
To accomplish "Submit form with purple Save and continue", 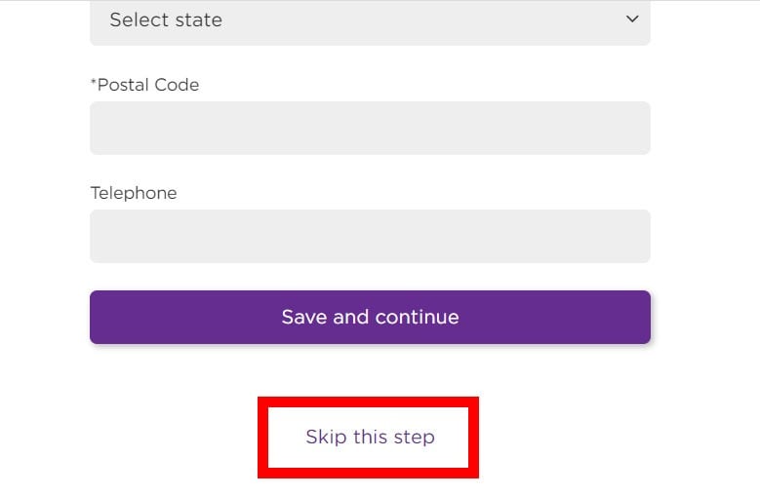I will 369,317.
